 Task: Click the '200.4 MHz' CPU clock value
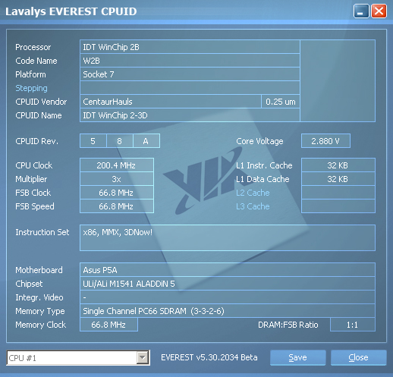click(x=117, y=165)
